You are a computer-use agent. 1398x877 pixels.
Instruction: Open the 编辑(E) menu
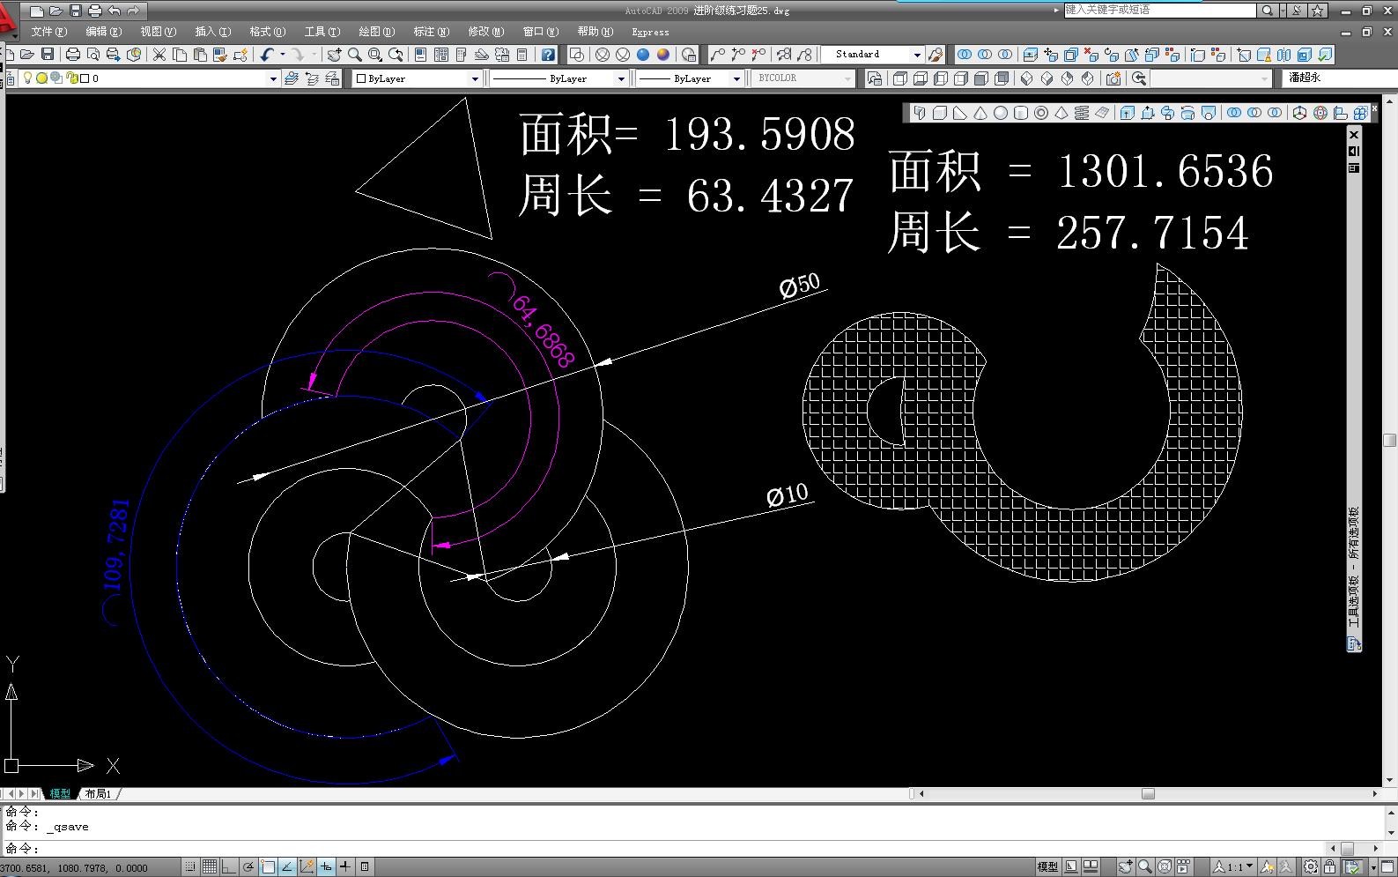coord(103,32)
